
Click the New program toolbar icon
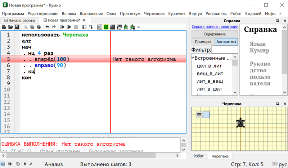(4, 27)
